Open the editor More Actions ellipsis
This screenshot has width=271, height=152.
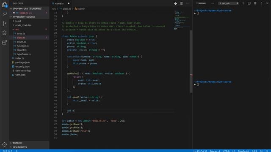[x=187, y=3]
